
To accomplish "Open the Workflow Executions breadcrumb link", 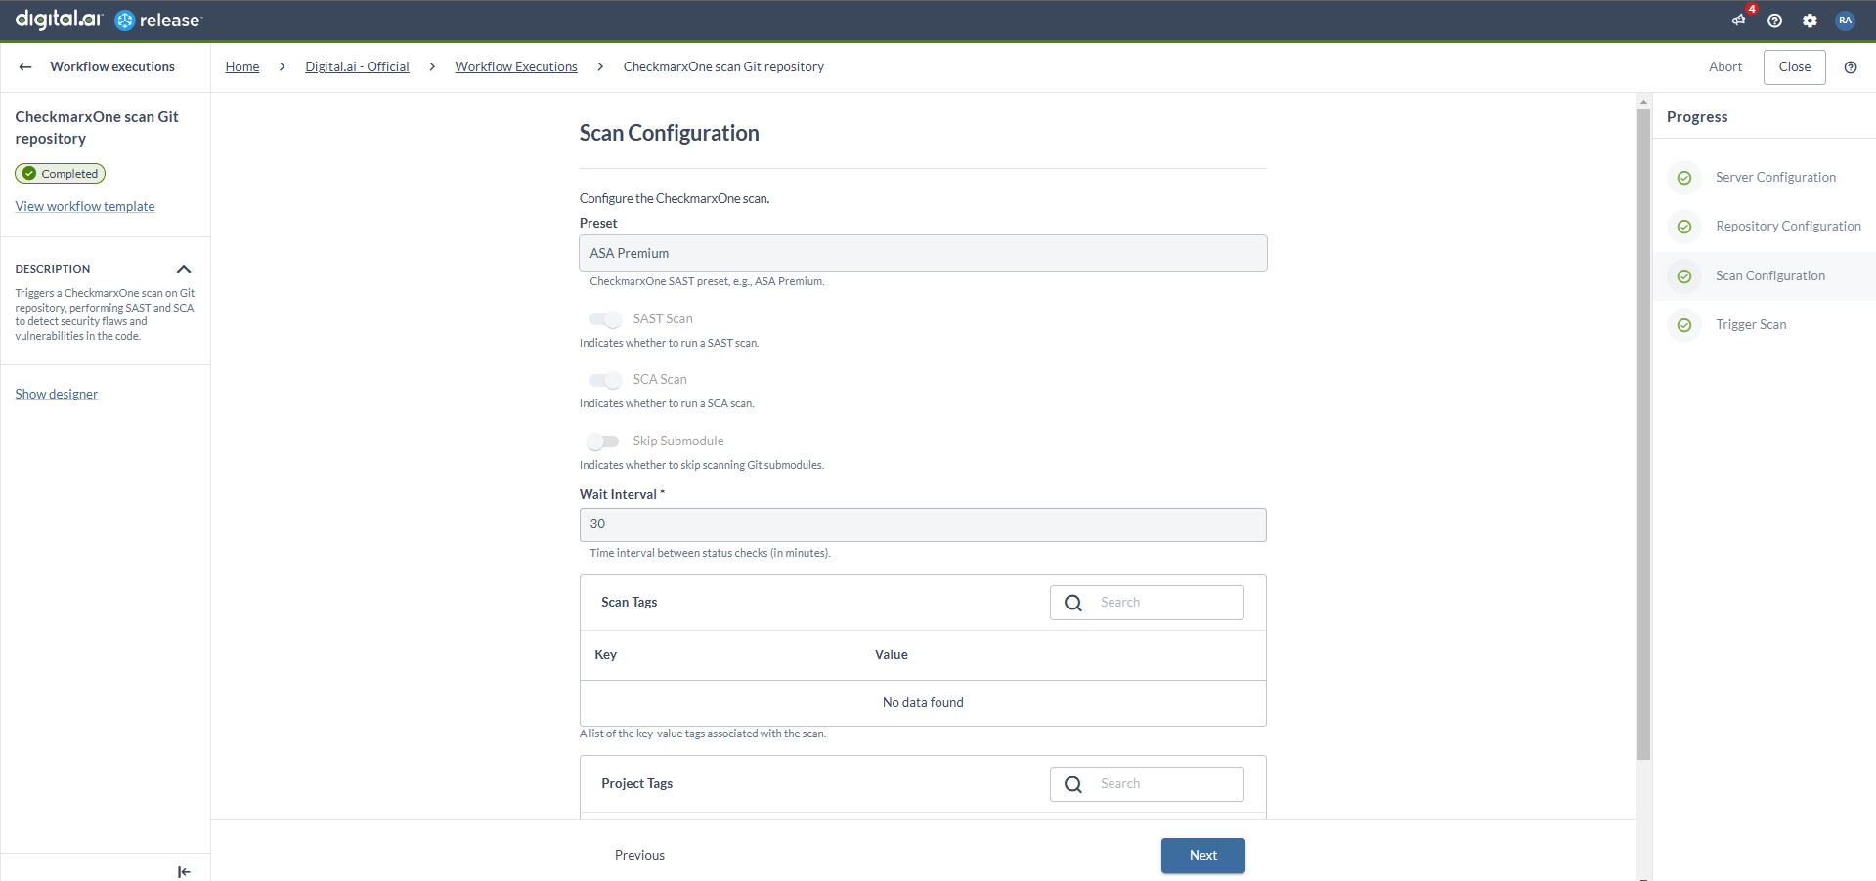I will (516, 66).
